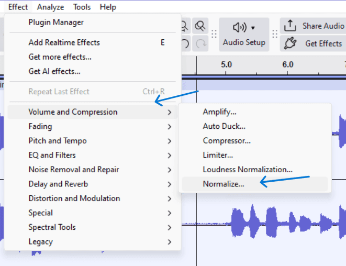Screen dimensions: 346x266
Task: Click the zoom toggle magnifier icon
Action: click(x=200, y=26)
